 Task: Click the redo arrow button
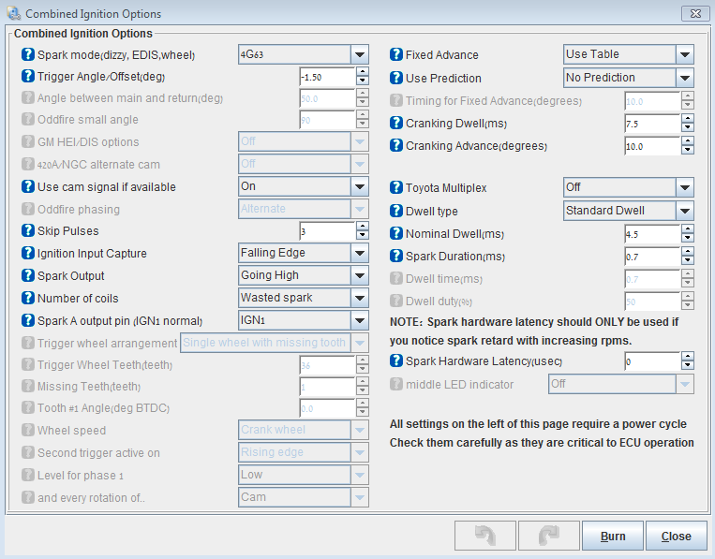point(549,536)
